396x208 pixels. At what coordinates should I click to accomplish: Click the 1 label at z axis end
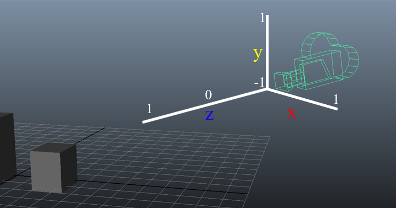149,109
